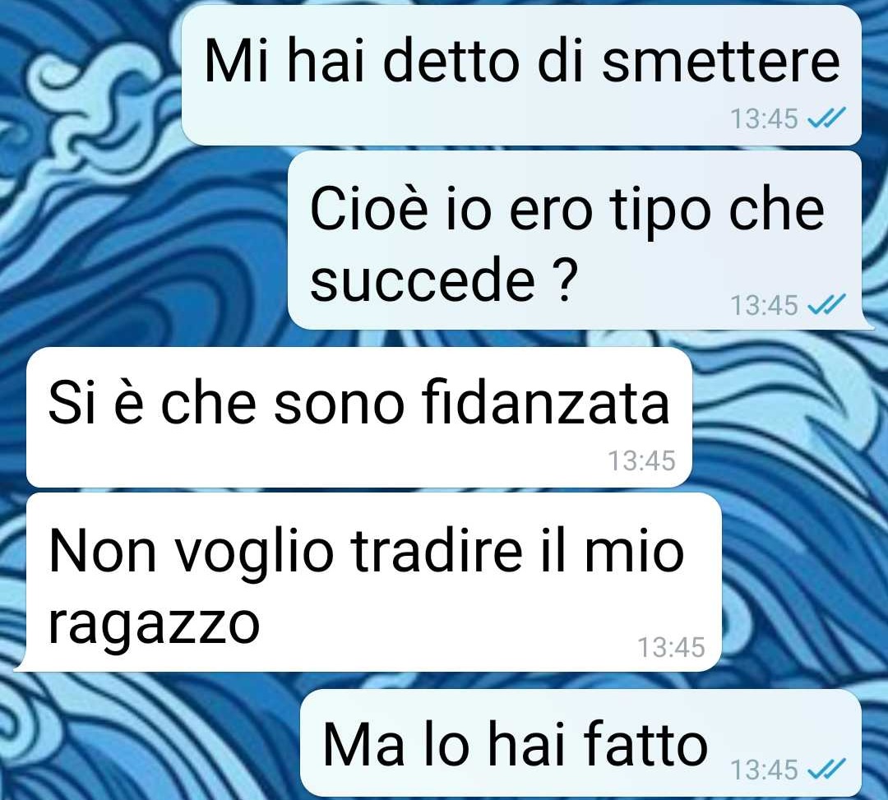Image resolution: width=888 pixels, height=800 pixels.
Task: Click the word "ragazzo" in the incoming message
Action: tap(154, 626)
